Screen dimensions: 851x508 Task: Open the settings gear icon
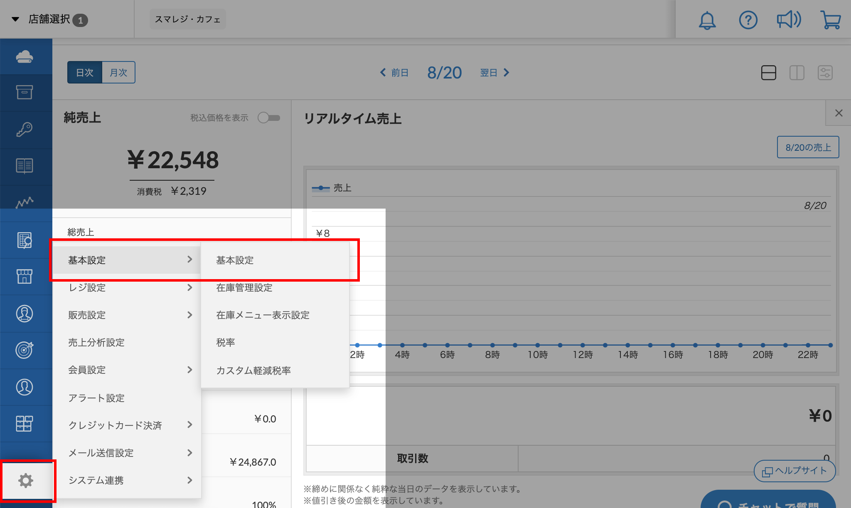point(26,481)
